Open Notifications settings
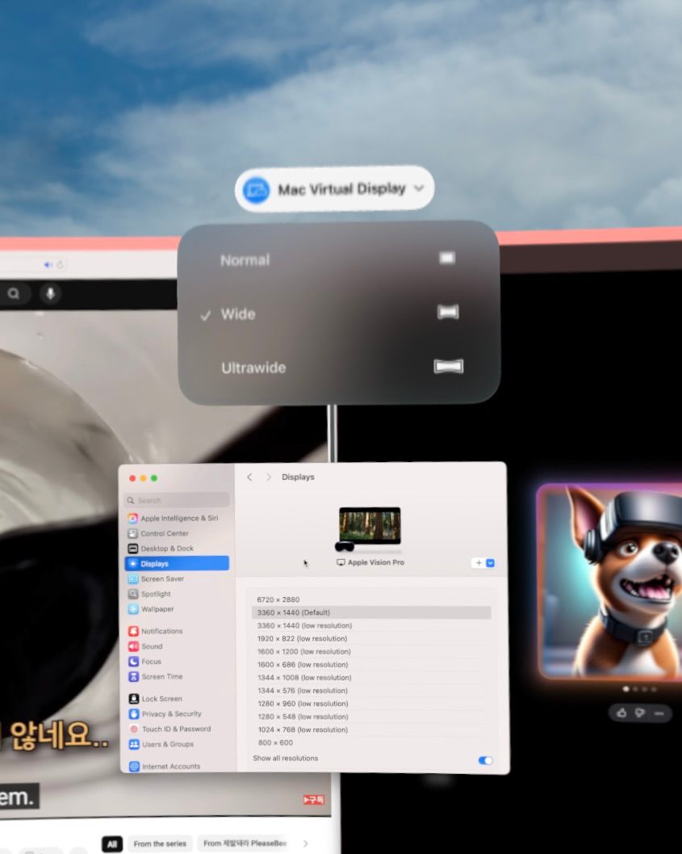This screenshot has width=682, height=854. [161, 631]
